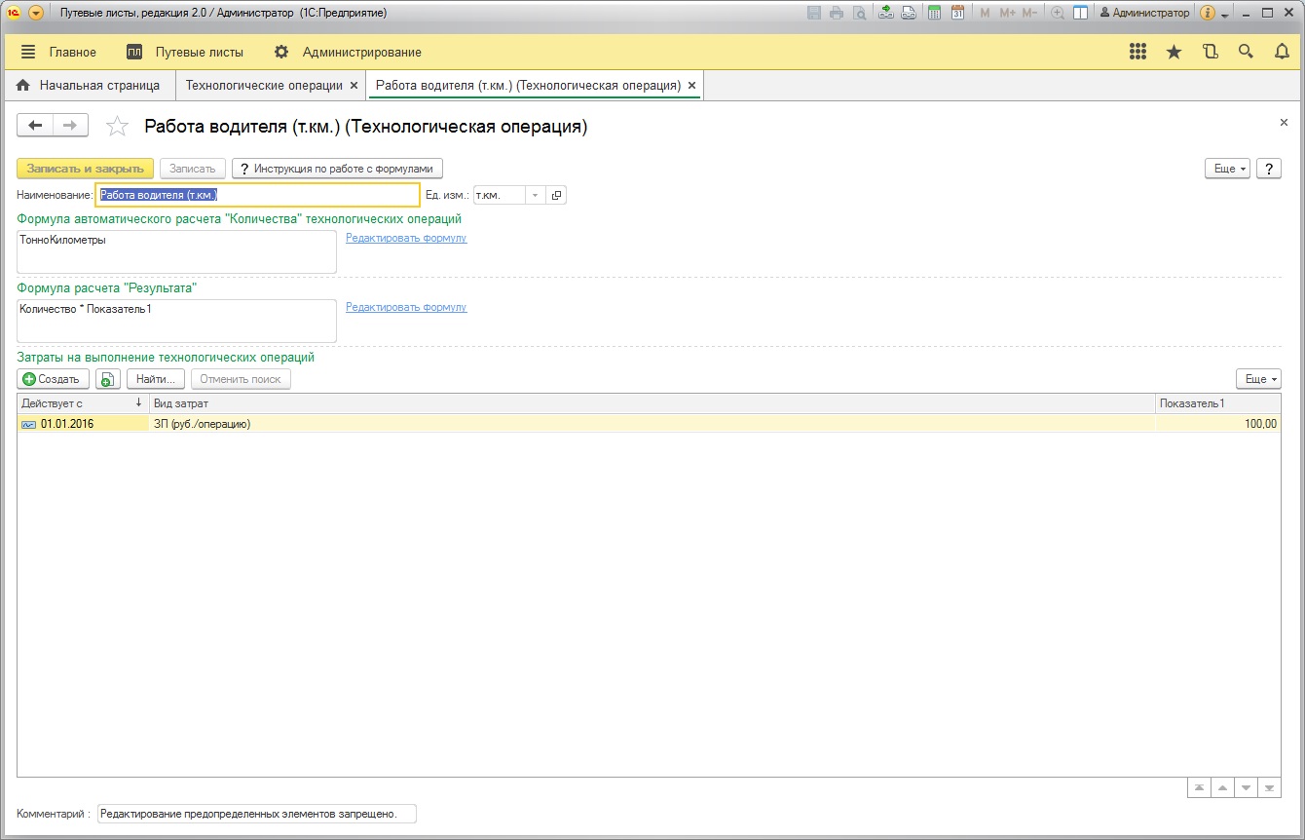Screen dimensions: 1305x840
Task: Open the top Еще dropdown menu
Action: click(1228, 169)
